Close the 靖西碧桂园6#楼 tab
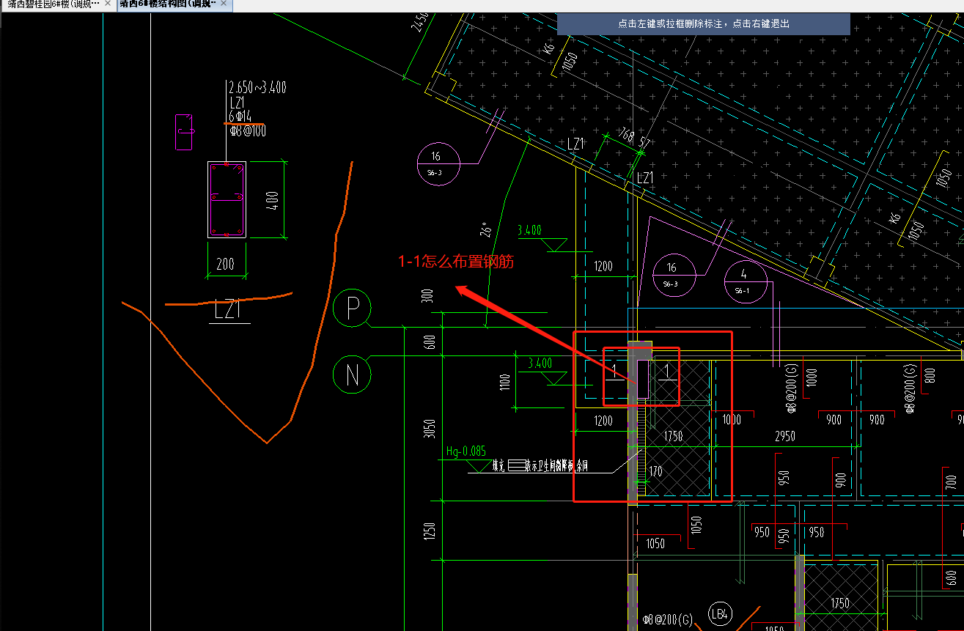 pyautogui.click(x=108, y=4)
